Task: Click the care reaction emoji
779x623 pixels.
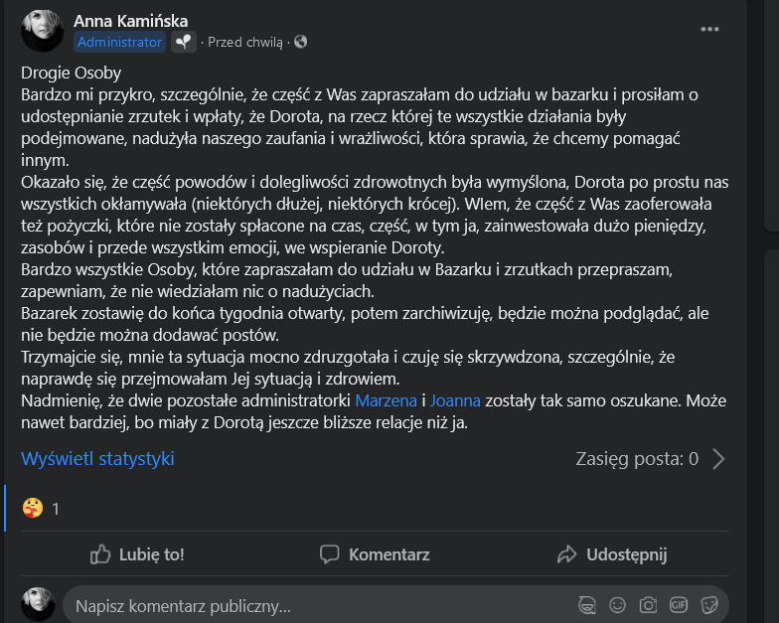Action: point(33,508)
